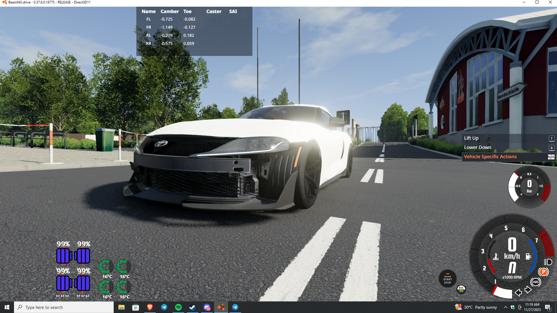This screenshot has height=313, width=557.
Task: Click the left turn signal arrow
Action: click(x=518, y=292)
